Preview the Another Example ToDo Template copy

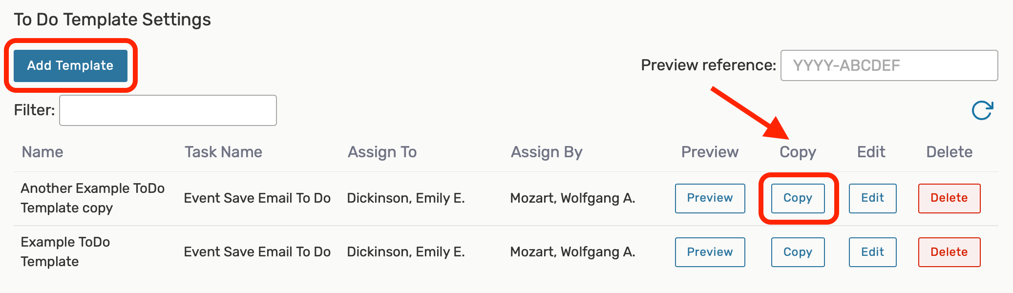(710, 198)
